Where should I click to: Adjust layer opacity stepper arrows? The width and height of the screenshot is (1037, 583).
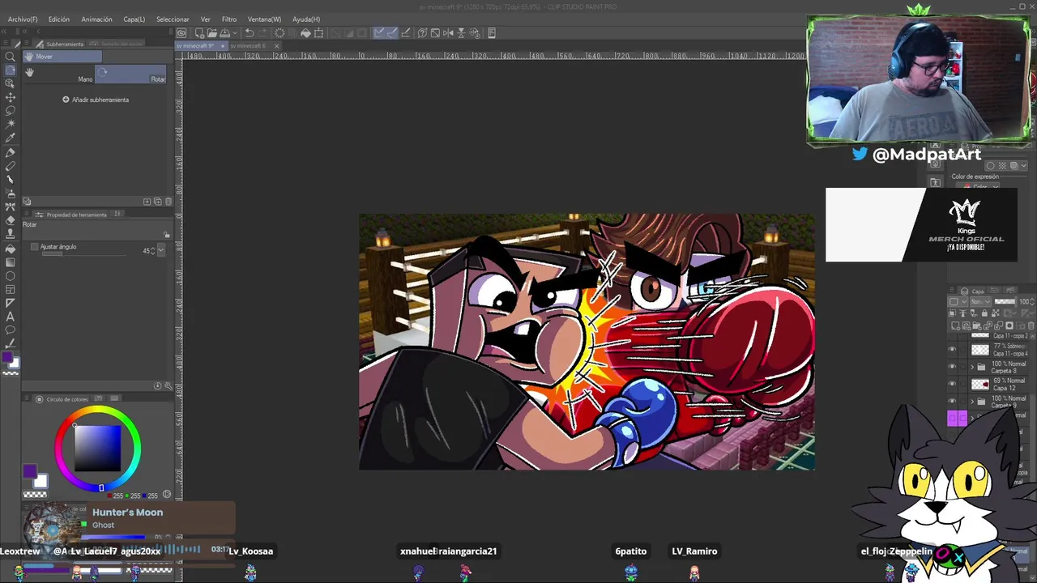1032,301
